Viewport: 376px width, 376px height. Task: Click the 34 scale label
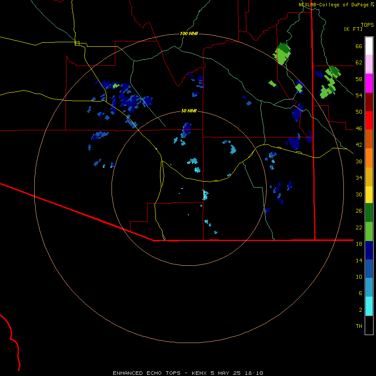pos(359,178)
